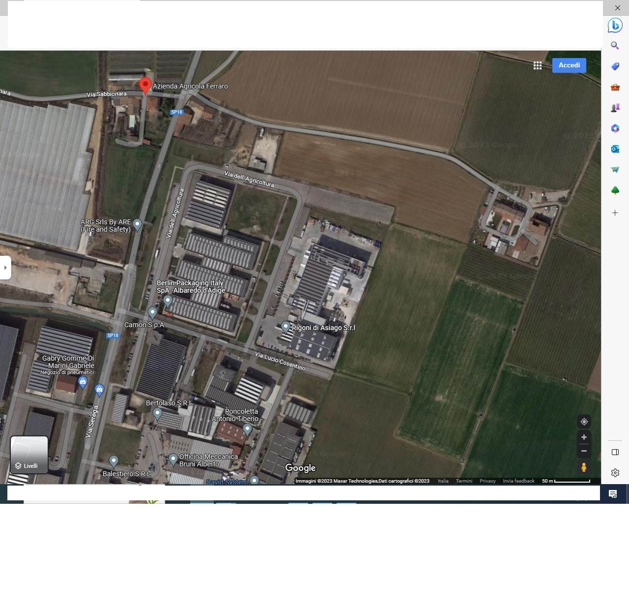Open the Termini footer link
Screen dimensions: 629x614
(464, 481)
